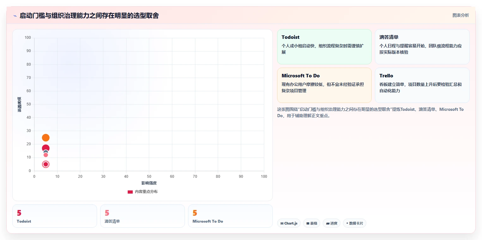Click the main title 启动门槛与组织治理能力
Viewport: 482px width, 240px height.
(89, 15)
